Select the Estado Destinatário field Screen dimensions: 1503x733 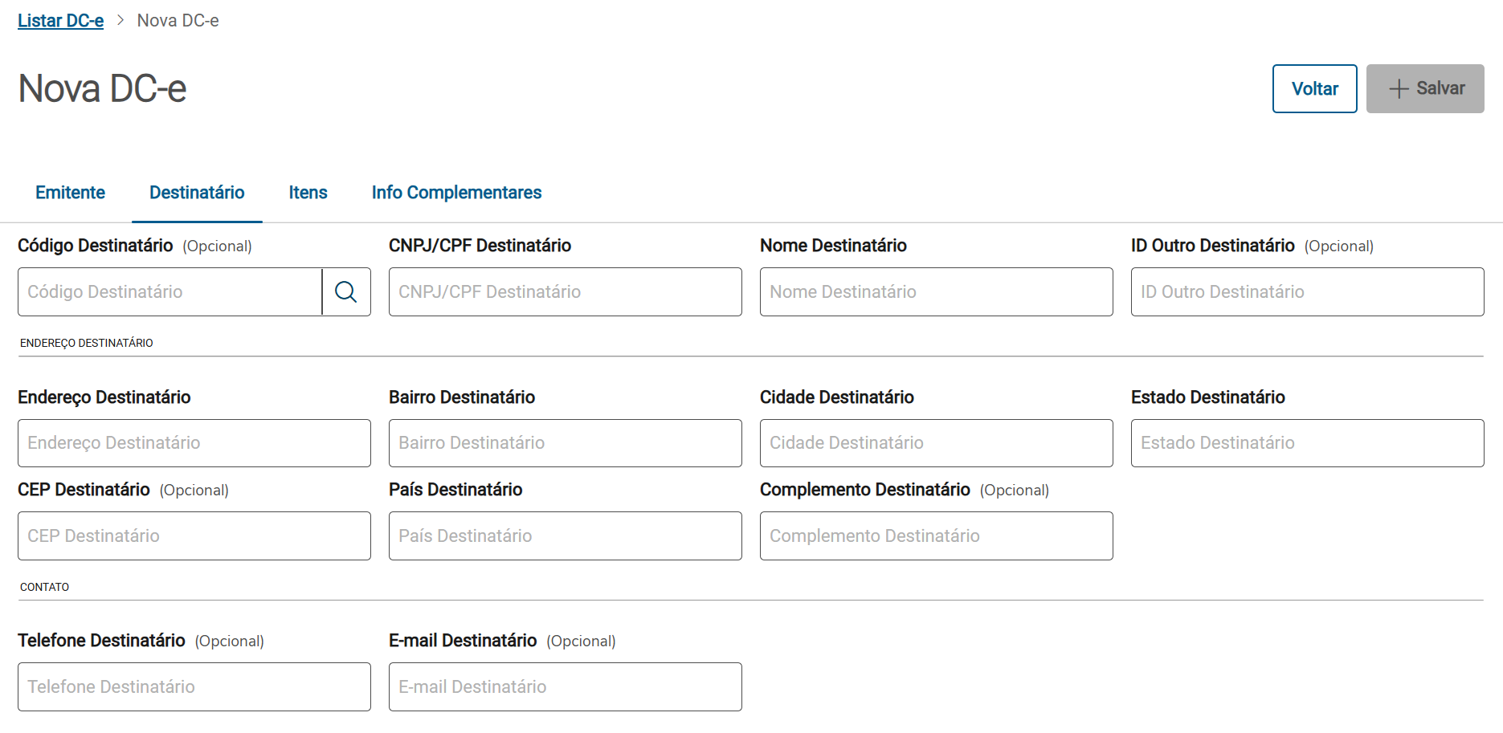coord(1307,443)
